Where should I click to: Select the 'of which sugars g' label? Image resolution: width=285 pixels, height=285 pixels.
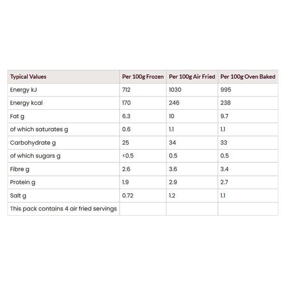35,156
